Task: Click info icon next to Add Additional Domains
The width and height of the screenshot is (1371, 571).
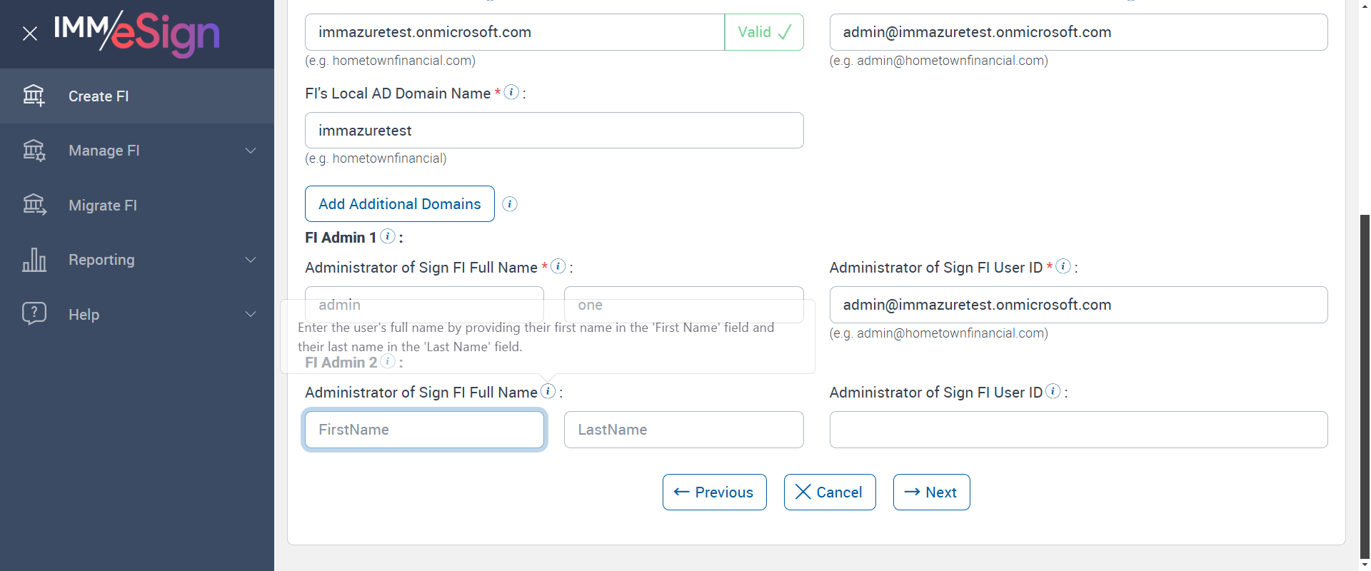Action: (510, 204)
